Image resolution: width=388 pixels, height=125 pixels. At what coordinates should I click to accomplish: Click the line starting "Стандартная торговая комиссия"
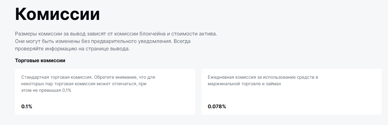[88, 77]
